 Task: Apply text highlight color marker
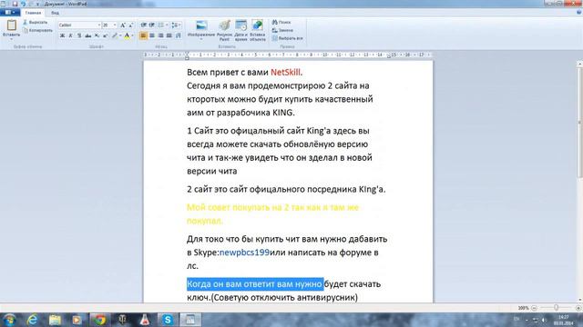click(x=115, y=35)
